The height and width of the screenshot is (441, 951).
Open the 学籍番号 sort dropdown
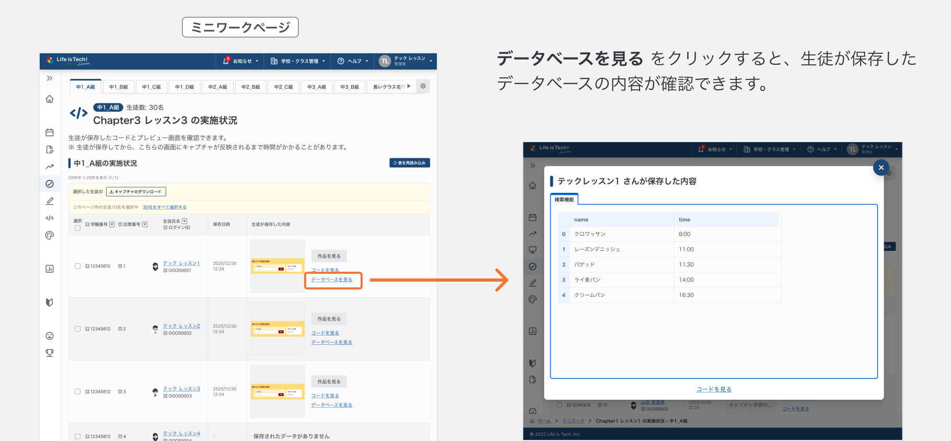point(112,225)
